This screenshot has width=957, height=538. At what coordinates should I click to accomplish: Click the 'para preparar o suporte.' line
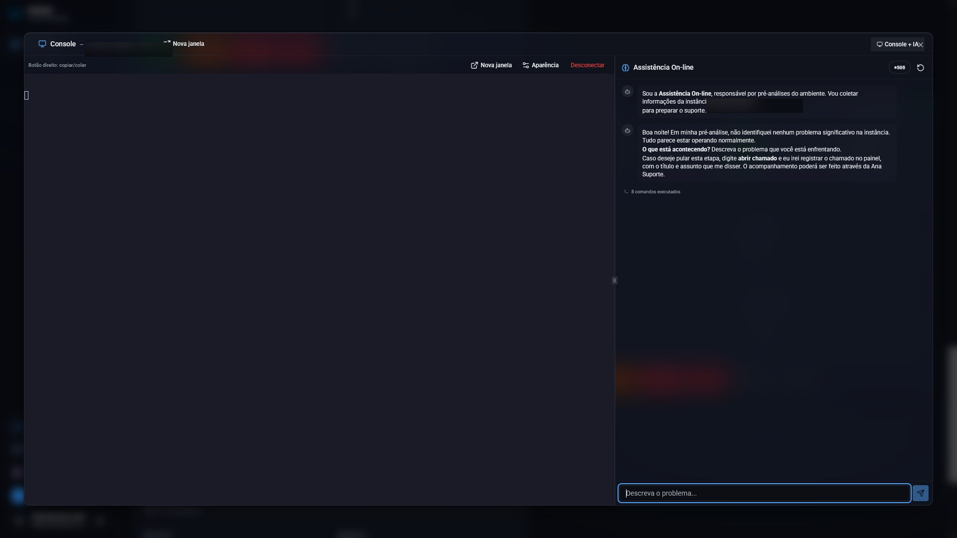[674, 111]
